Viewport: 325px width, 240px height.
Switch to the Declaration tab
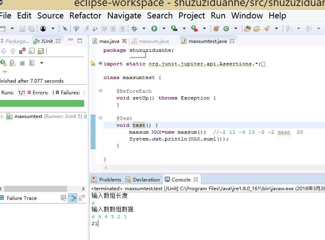coord(143,180)
